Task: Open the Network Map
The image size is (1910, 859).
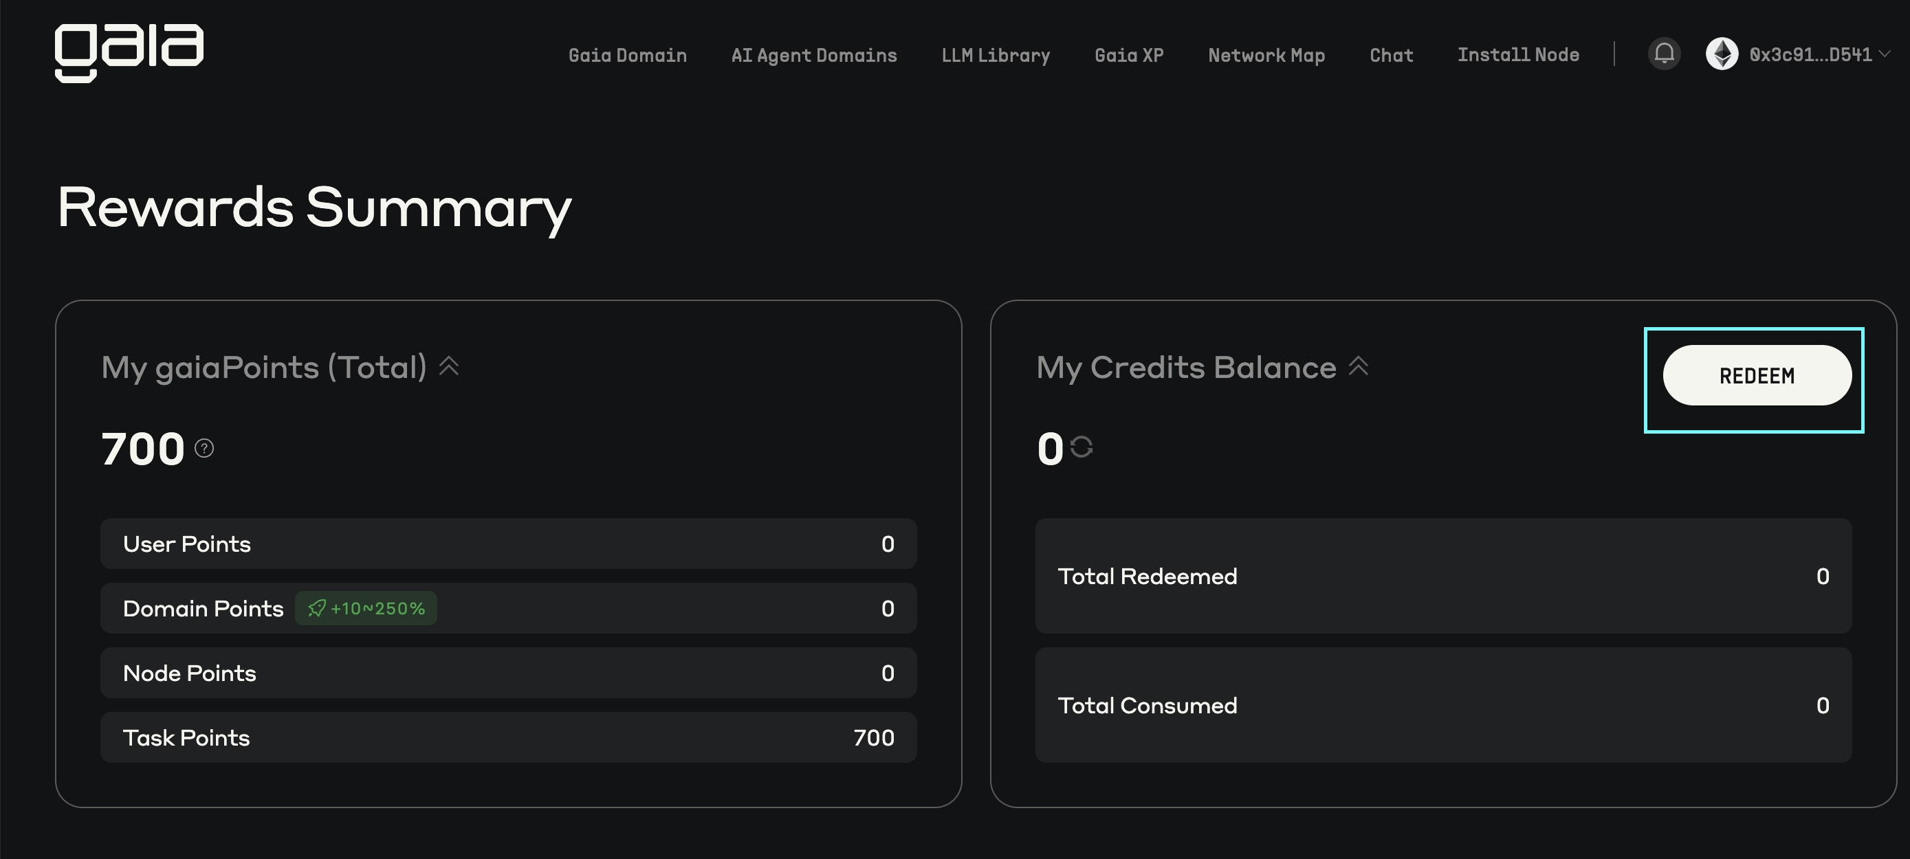Action: point(1266,56)
